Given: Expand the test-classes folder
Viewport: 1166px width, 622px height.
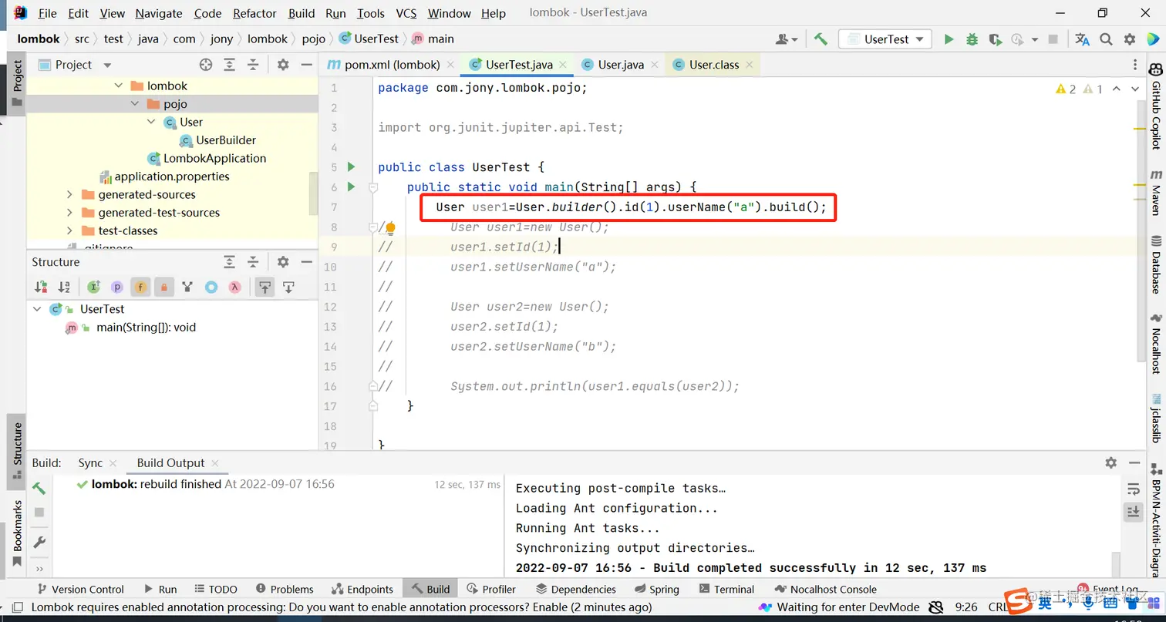Looking at the screenshot, I should (x=69, y=230).
